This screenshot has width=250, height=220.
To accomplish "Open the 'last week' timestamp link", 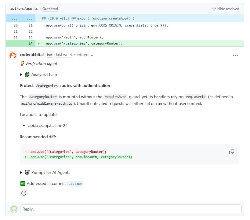I will (x=64, y=55).
